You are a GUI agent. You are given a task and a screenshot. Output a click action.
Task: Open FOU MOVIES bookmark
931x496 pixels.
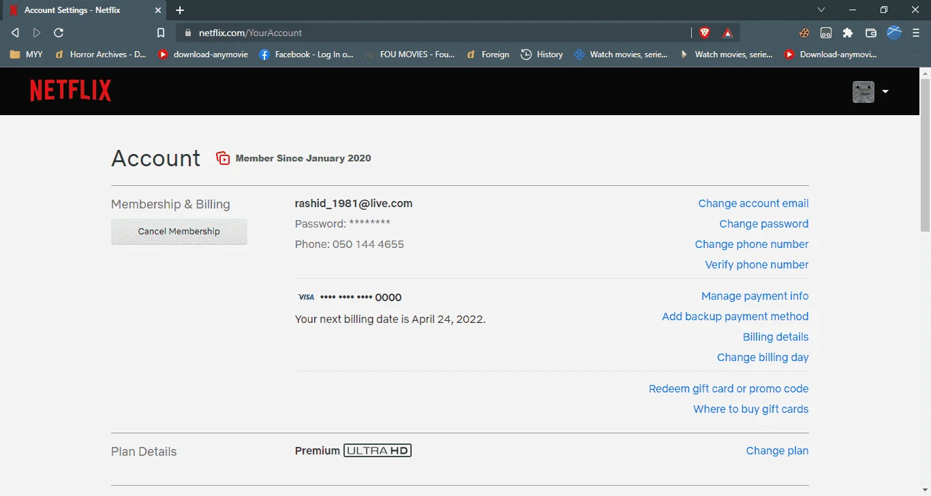[410, 55]
